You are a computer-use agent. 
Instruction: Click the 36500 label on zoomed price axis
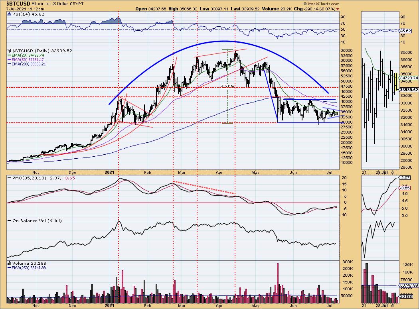[x=406, y=53]
